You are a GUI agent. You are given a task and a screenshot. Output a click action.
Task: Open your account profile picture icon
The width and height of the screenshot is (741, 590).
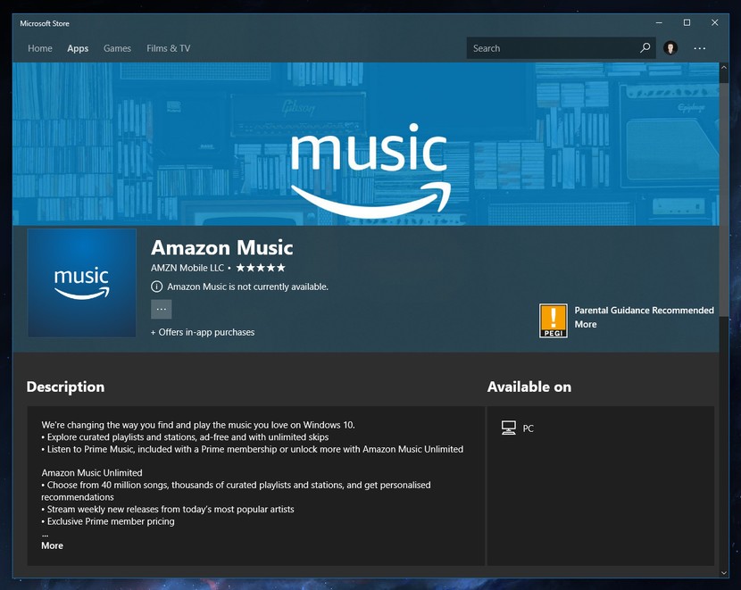(670, 48)
